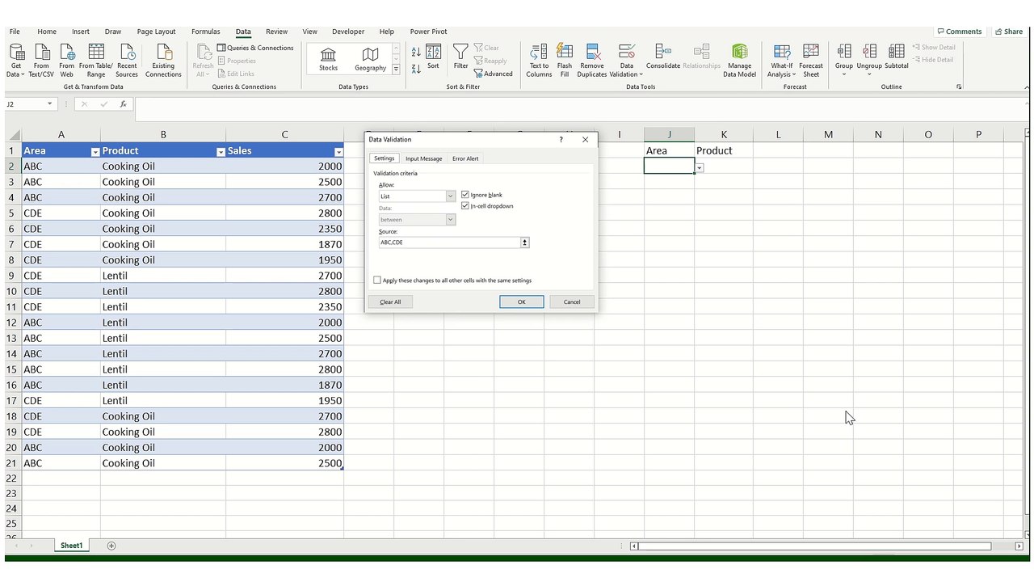
Task: Click the Share button
Action: click(1009, 32)
